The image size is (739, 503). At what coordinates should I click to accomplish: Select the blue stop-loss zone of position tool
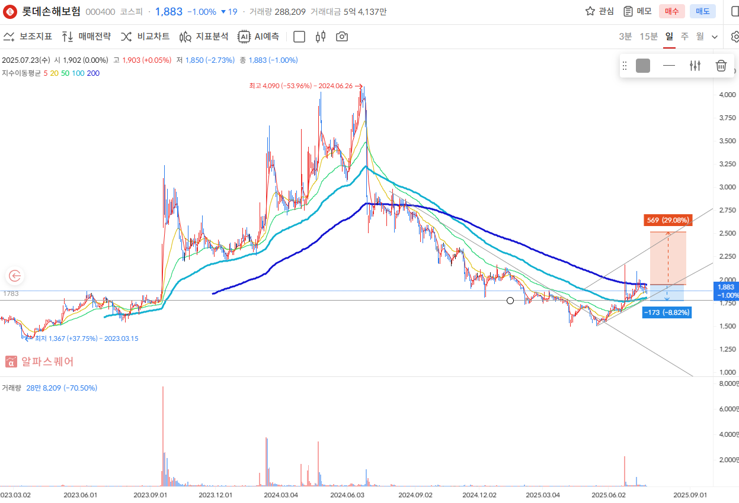[668, 292]
